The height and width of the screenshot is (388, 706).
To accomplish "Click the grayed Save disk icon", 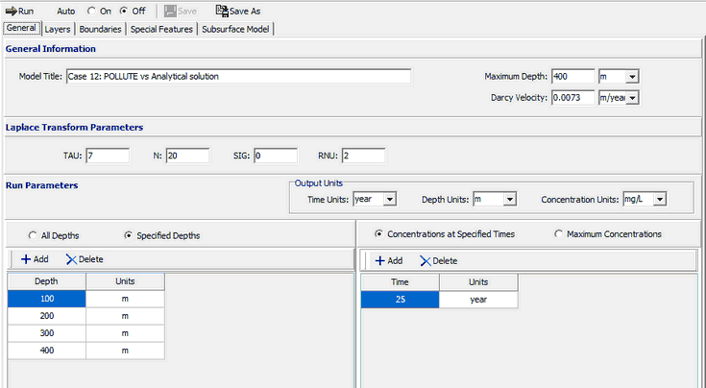I will pyautogui.click(x=170, y=11).
